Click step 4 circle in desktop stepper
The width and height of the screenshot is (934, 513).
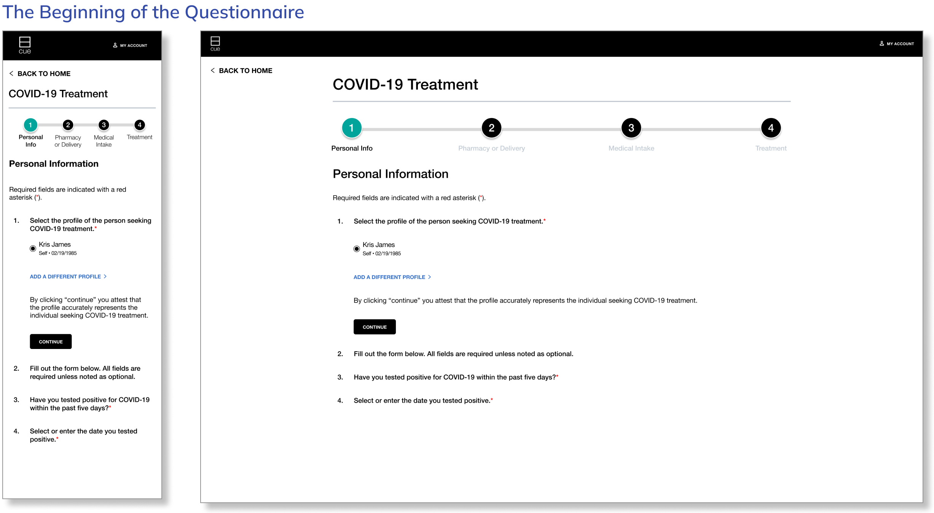point(771,128)
